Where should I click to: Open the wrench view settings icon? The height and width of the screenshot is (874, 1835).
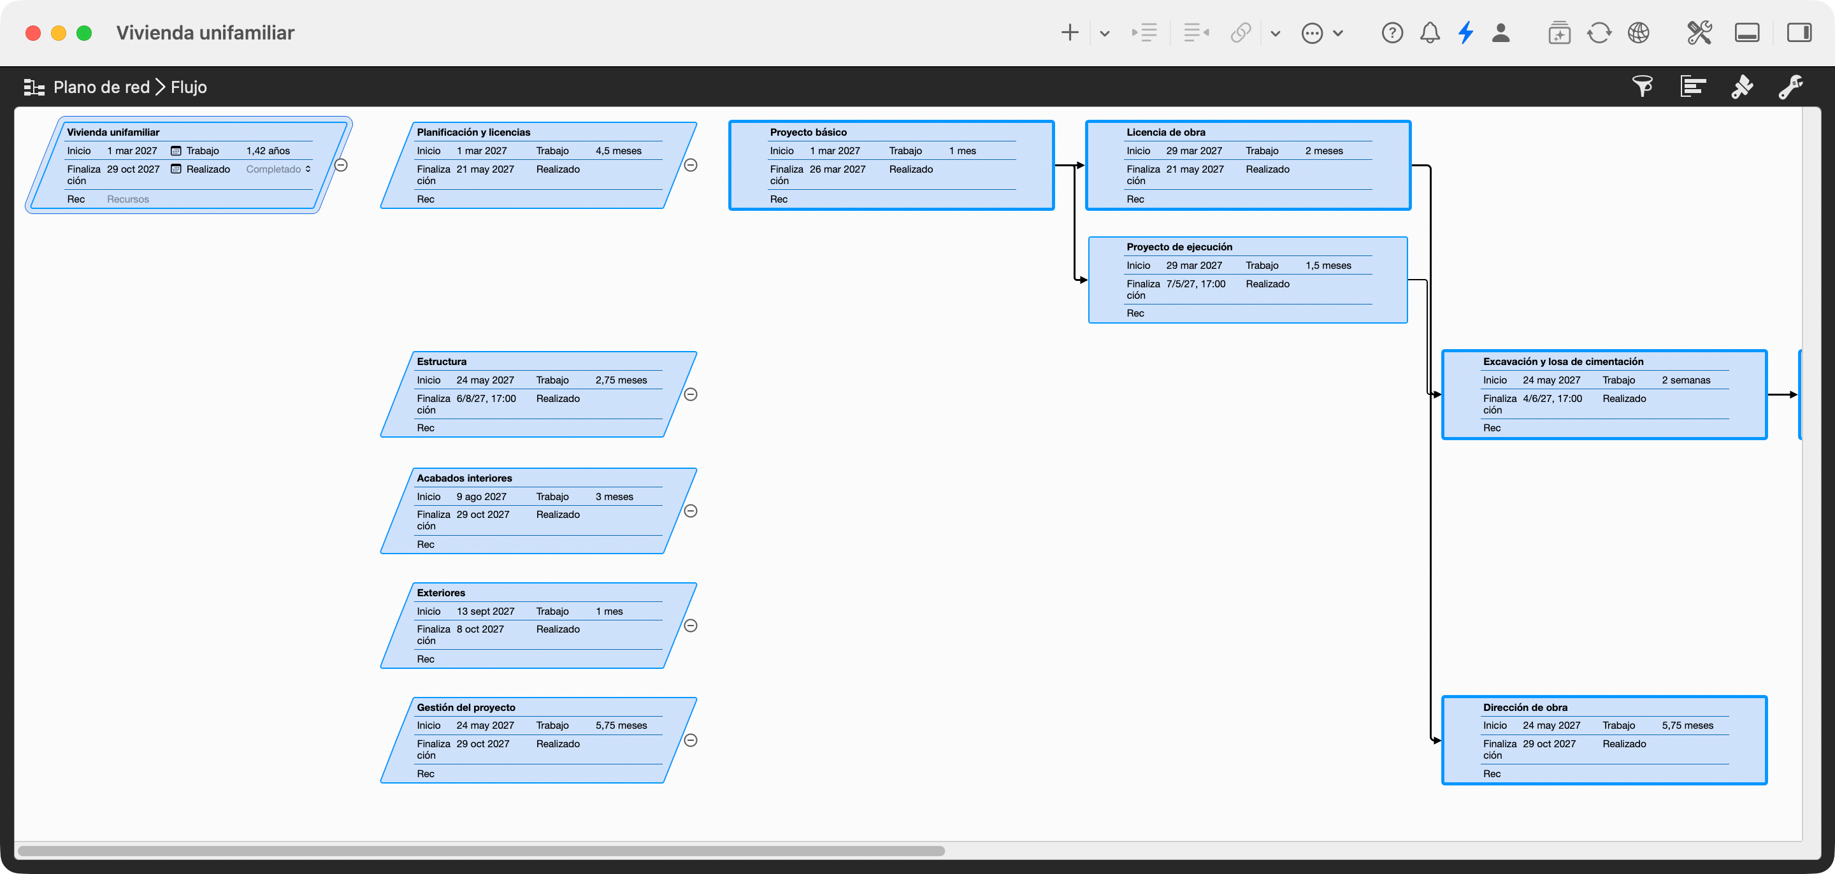click(1791, 86)
